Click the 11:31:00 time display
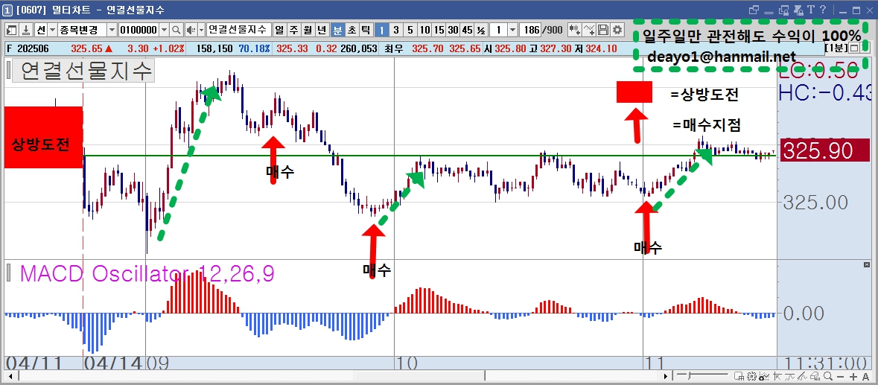The width and height of the screenshot is (878, 385). pos(825,363)
